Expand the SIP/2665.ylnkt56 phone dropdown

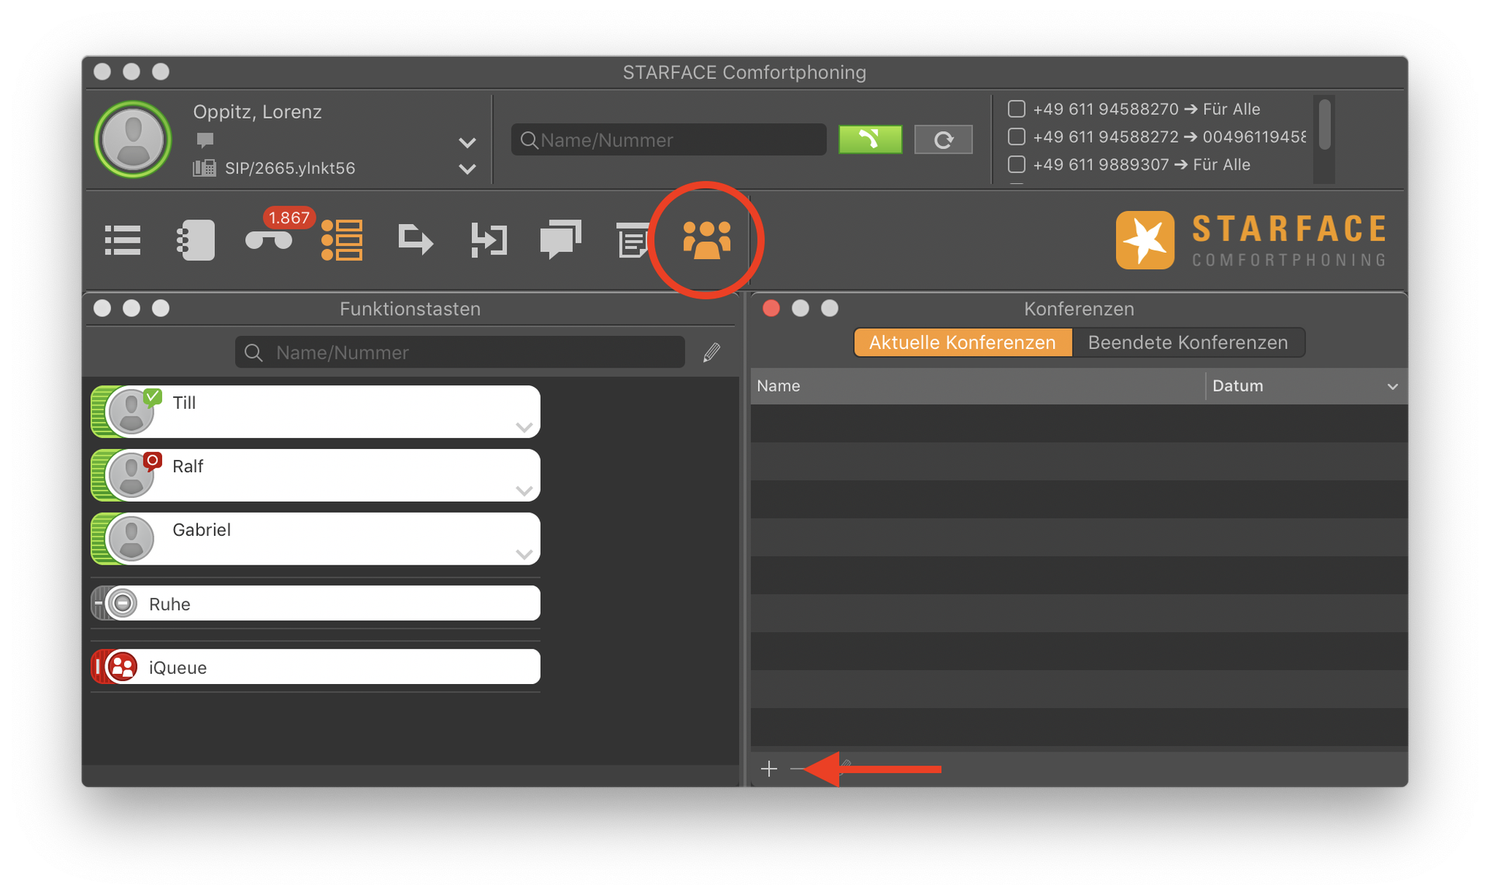(467, 169)
